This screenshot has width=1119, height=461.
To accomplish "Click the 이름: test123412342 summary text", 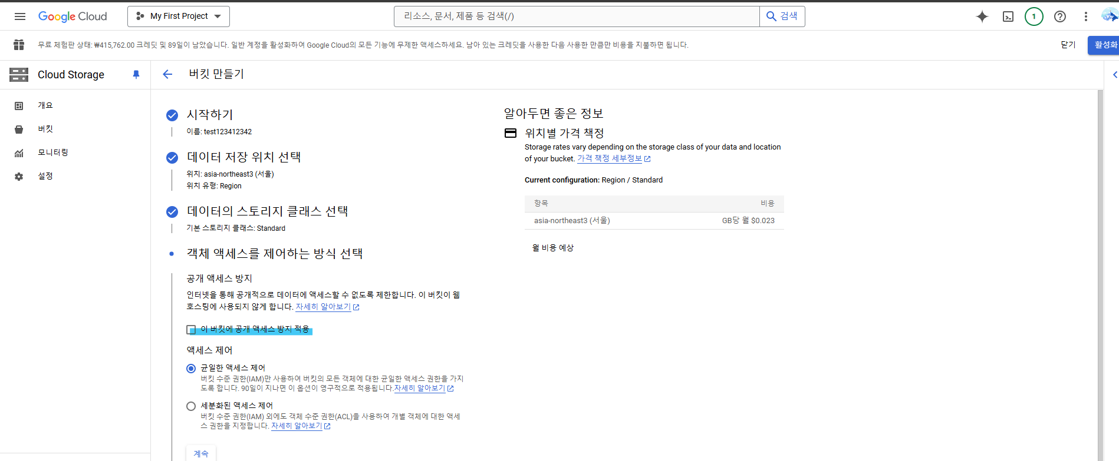I will coord(219,132).
